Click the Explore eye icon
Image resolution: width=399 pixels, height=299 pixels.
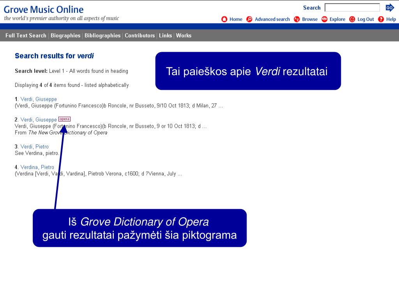(x=325, y=19)
